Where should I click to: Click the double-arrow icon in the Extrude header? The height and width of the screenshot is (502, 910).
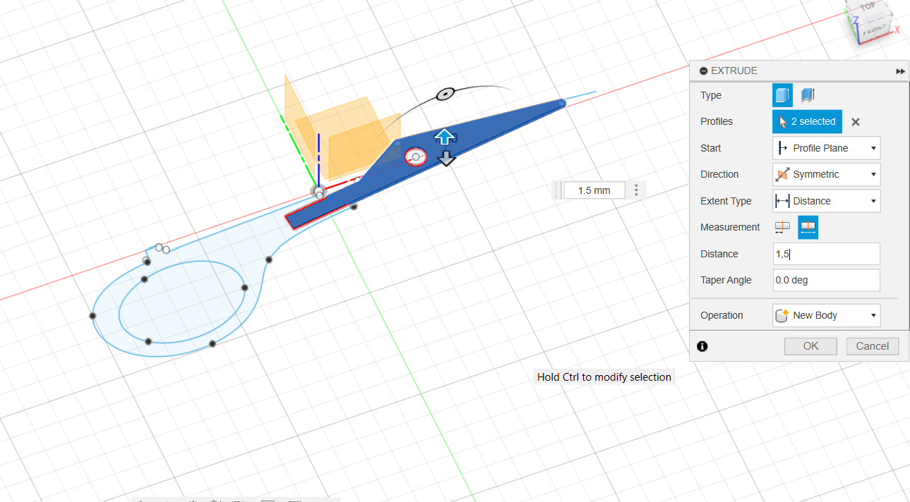click(900, 71)
